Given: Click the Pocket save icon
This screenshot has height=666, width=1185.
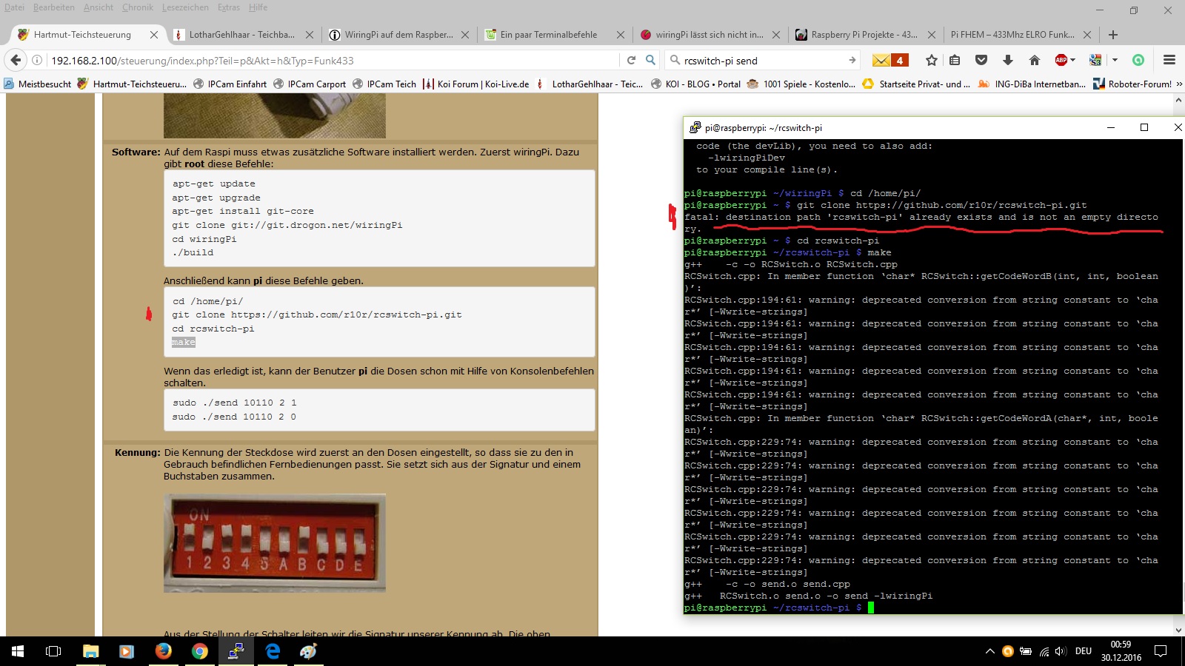Looking at the screenshot, I should coord(981,61).
